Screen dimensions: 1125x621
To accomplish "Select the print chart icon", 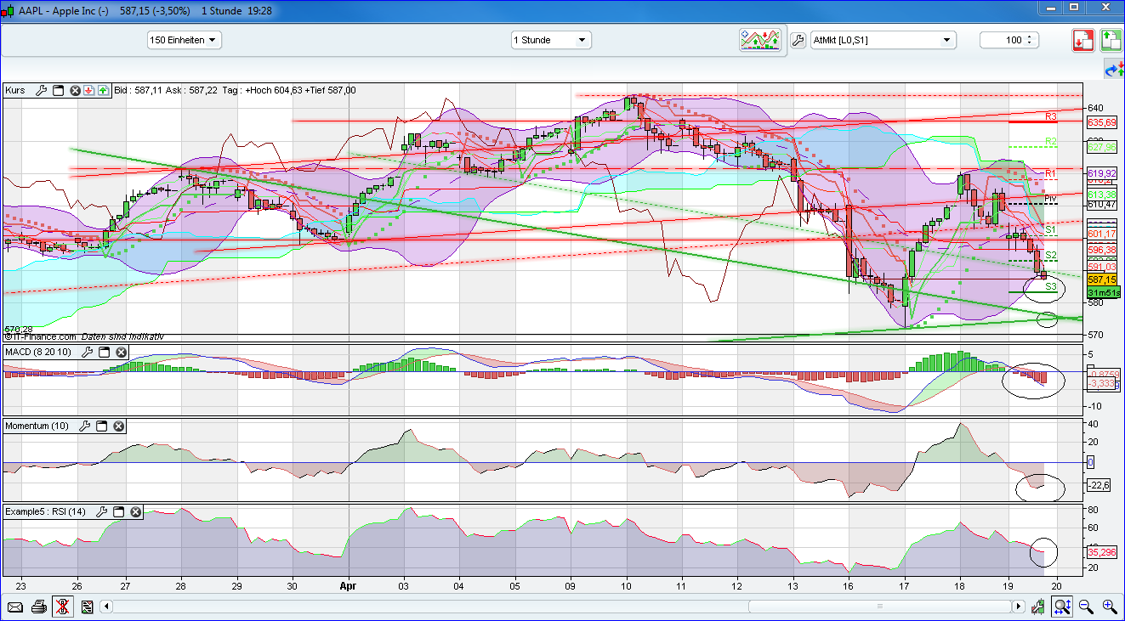I will coord(39,607).
